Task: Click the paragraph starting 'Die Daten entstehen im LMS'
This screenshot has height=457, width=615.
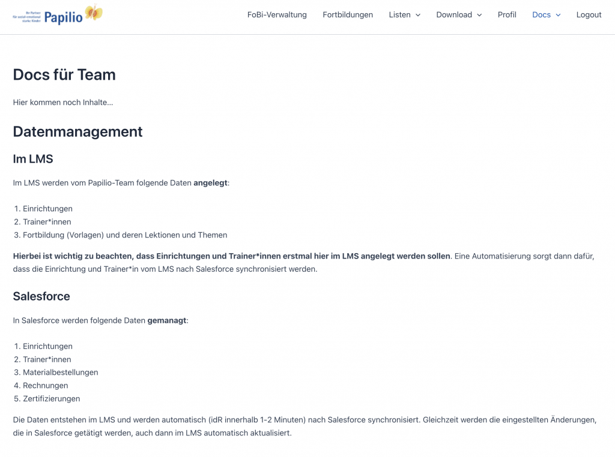Action: tap(304, 426)
